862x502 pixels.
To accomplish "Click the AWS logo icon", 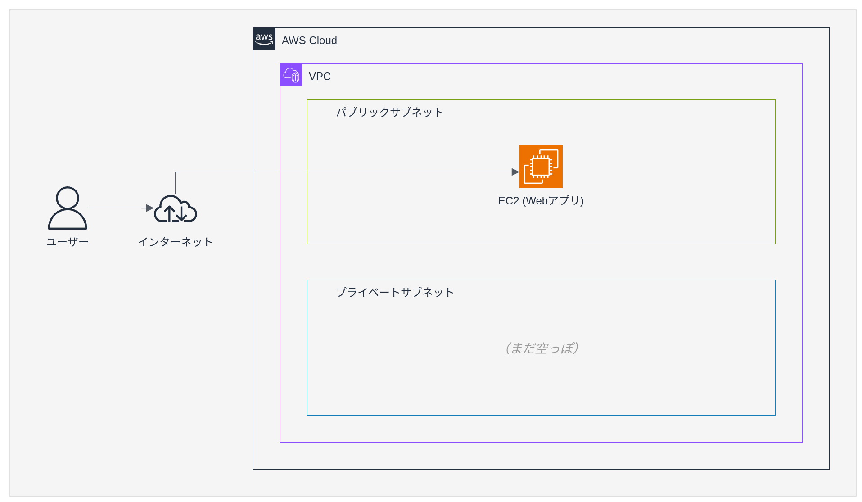I will point(264,39).
